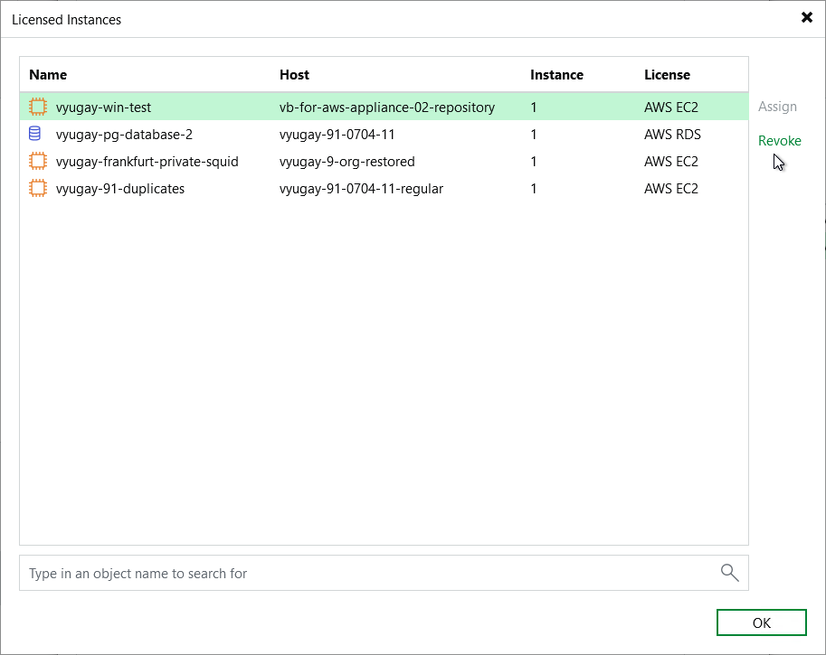Sort by the Instance column header
Screen dimensions: 826x655
(556, 75)
